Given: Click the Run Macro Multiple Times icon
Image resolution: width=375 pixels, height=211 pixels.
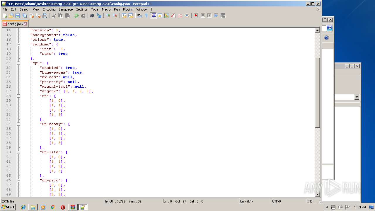Looking at the screenshot, I should (x=216, y=16).
